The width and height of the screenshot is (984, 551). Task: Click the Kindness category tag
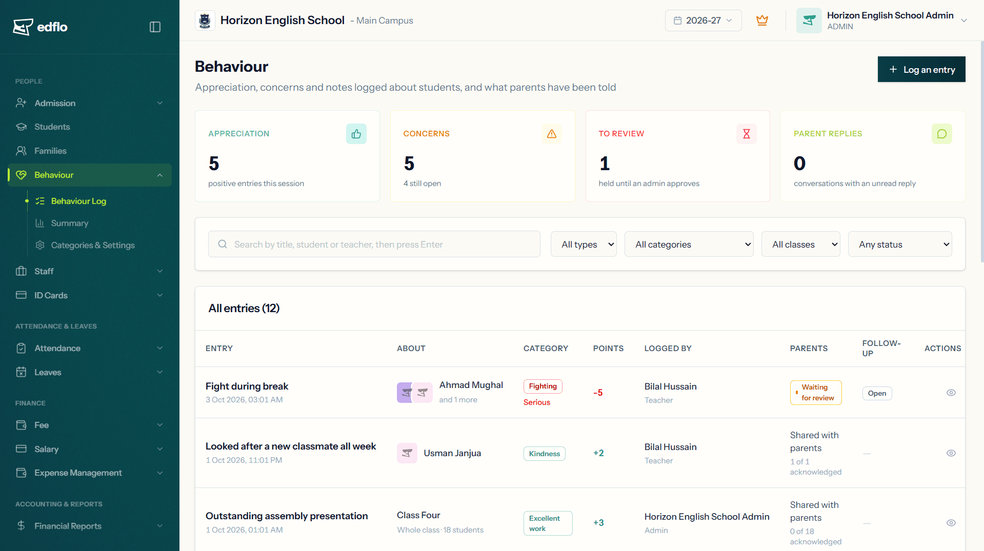544,454
